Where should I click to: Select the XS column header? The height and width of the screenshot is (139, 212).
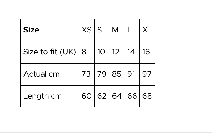87,30
